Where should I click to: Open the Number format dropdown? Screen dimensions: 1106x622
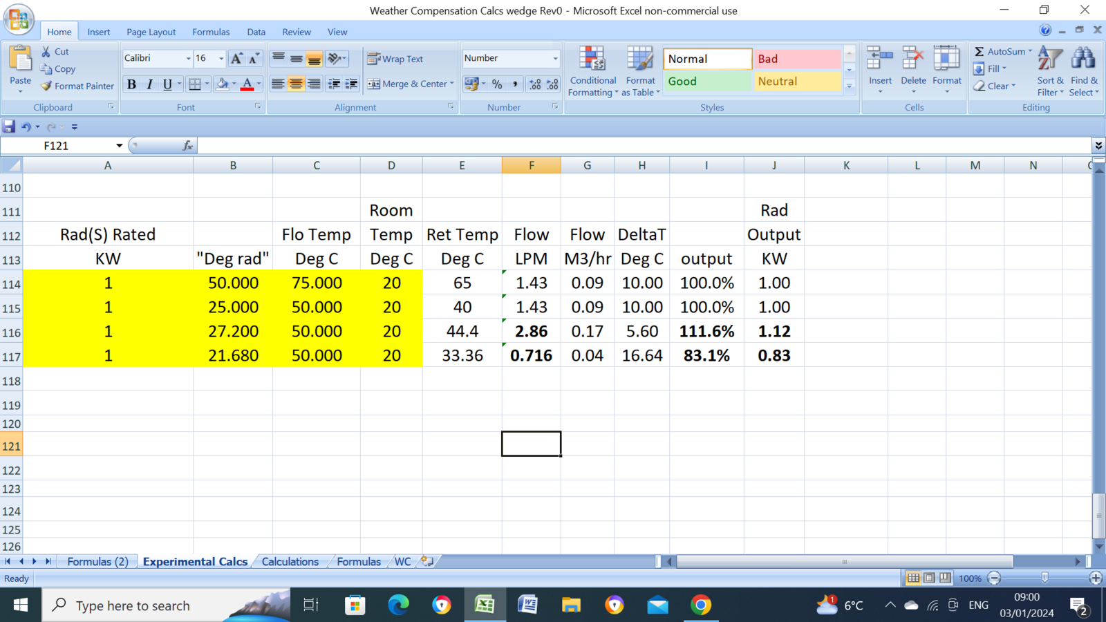coord(554,59)
